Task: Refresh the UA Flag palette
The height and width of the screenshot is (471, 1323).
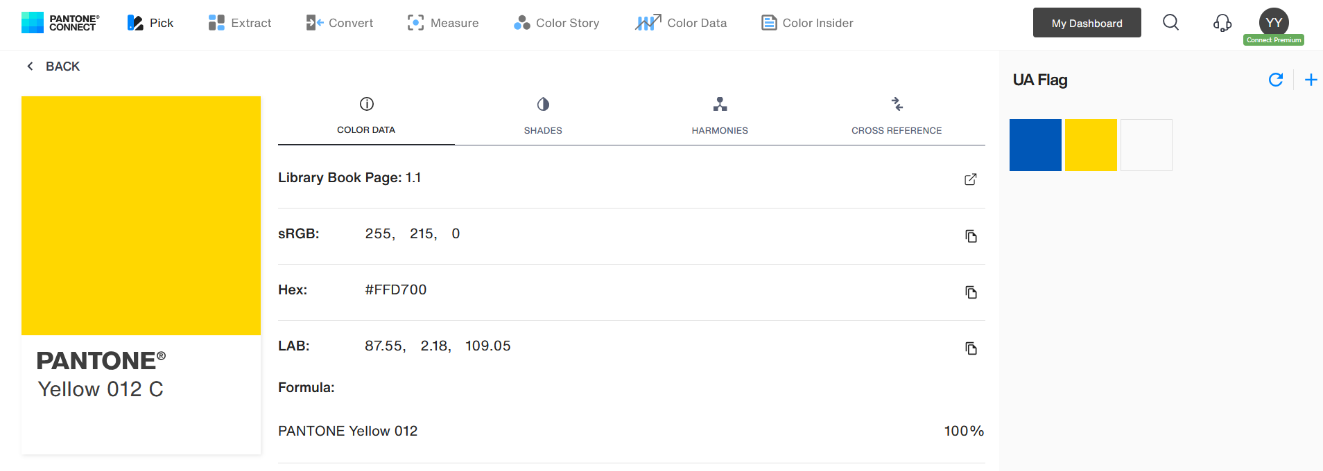Action: [x=1275, y=80]
